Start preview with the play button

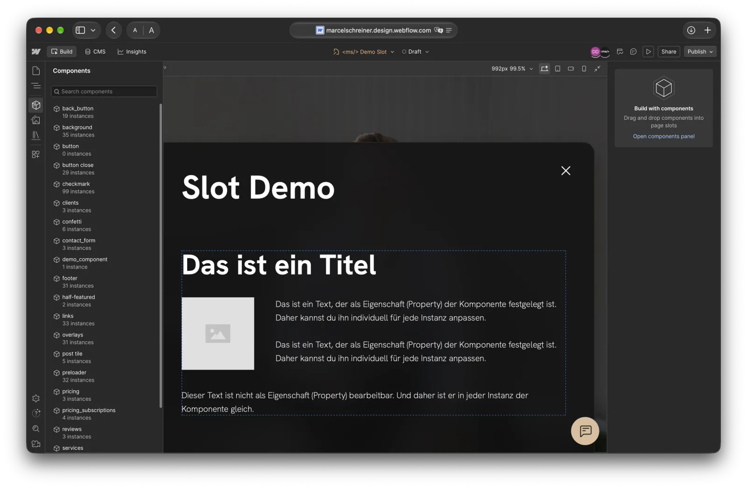click(x=648, y=52)
